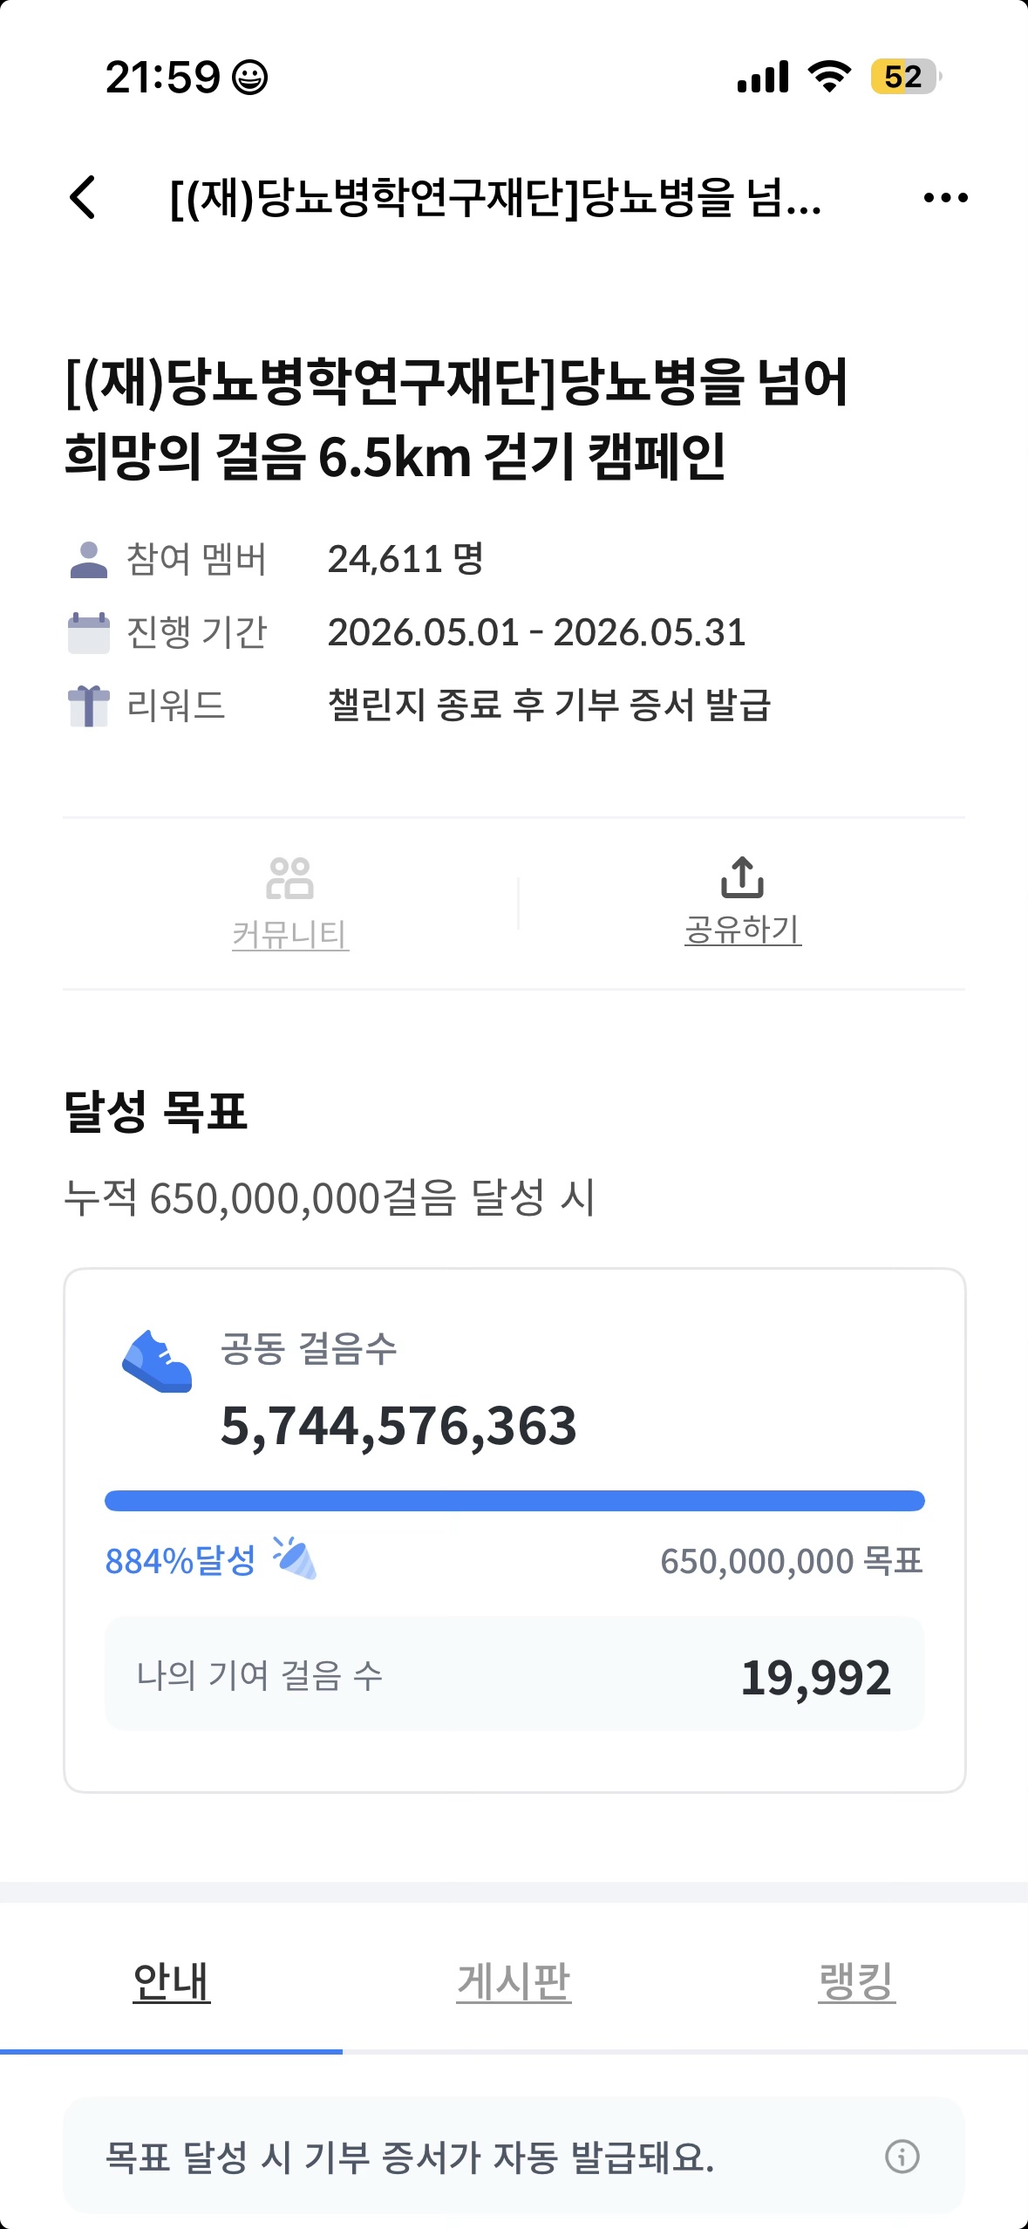Tap the notice 목표 달성 시 기부 증서가 자동 발급돼요.

coord(410,2157)
